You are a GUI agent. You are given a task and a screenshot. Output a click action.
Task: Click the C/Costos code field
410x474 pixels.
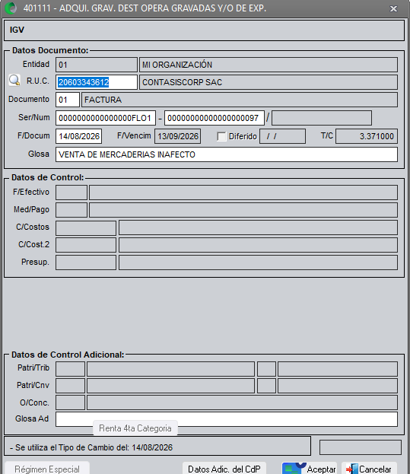tap(86, 227)
